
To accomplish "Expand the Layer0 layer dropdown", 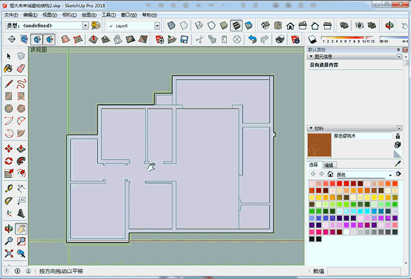I will 157,26.
